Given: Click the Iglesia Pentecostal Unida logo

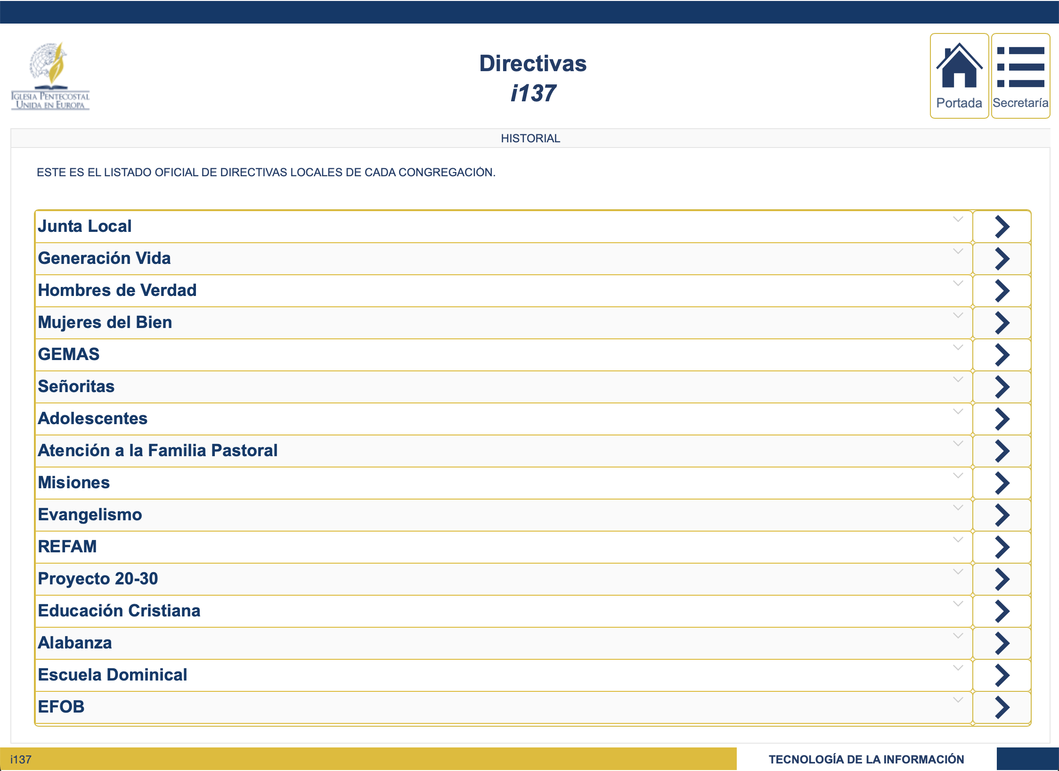Looking at the screenshot, I should 50,76.
